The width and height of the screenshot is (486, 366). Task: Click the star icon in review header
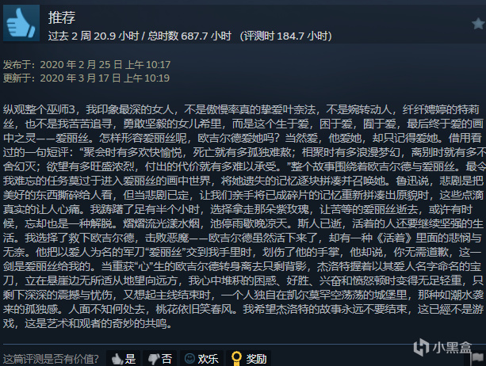pyautogui.click(x=478, y=24)
